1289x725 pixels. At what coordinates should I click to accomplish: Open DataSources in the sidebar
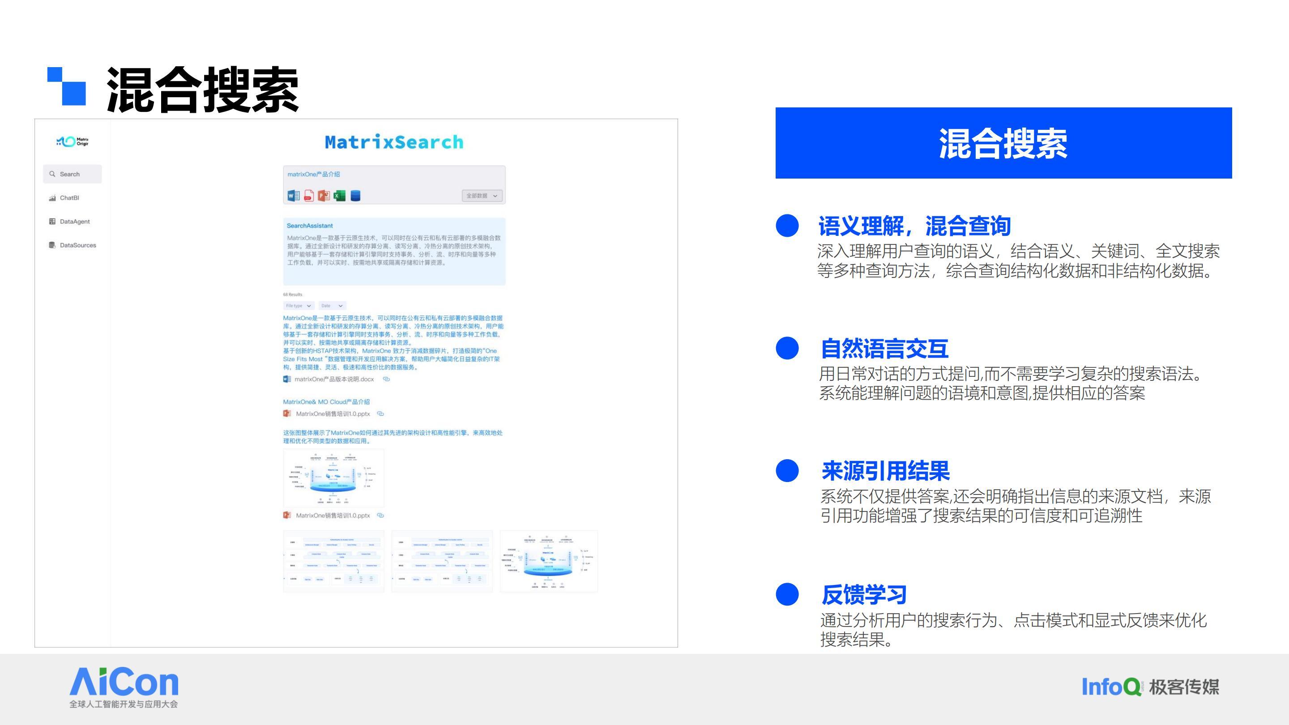point(72,245)
